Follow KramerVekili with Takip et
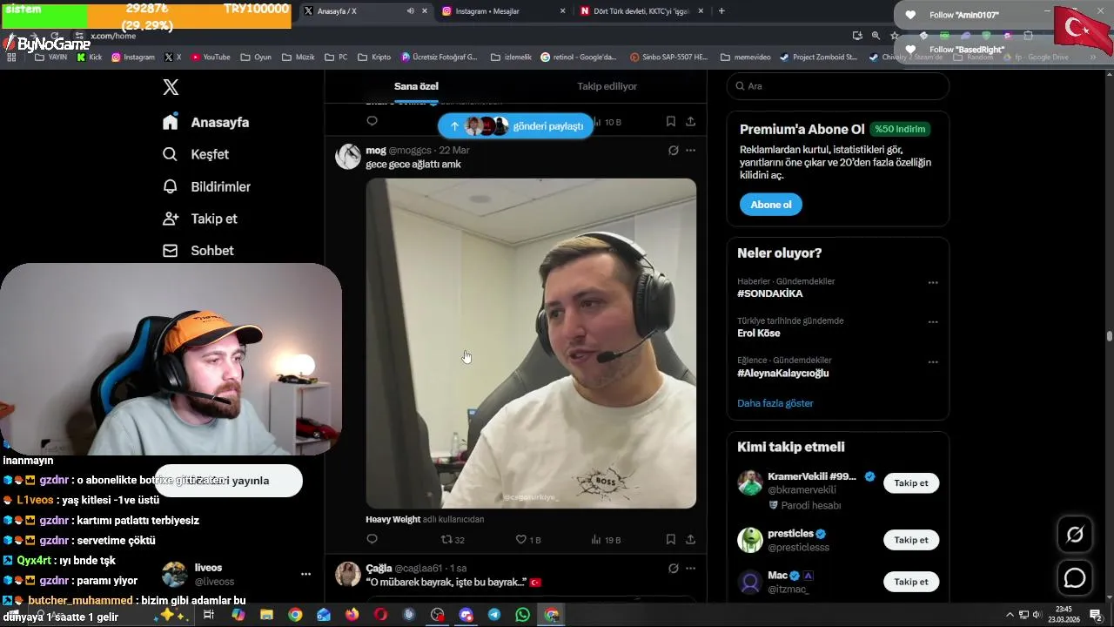1114x627 pixels. 911,483
